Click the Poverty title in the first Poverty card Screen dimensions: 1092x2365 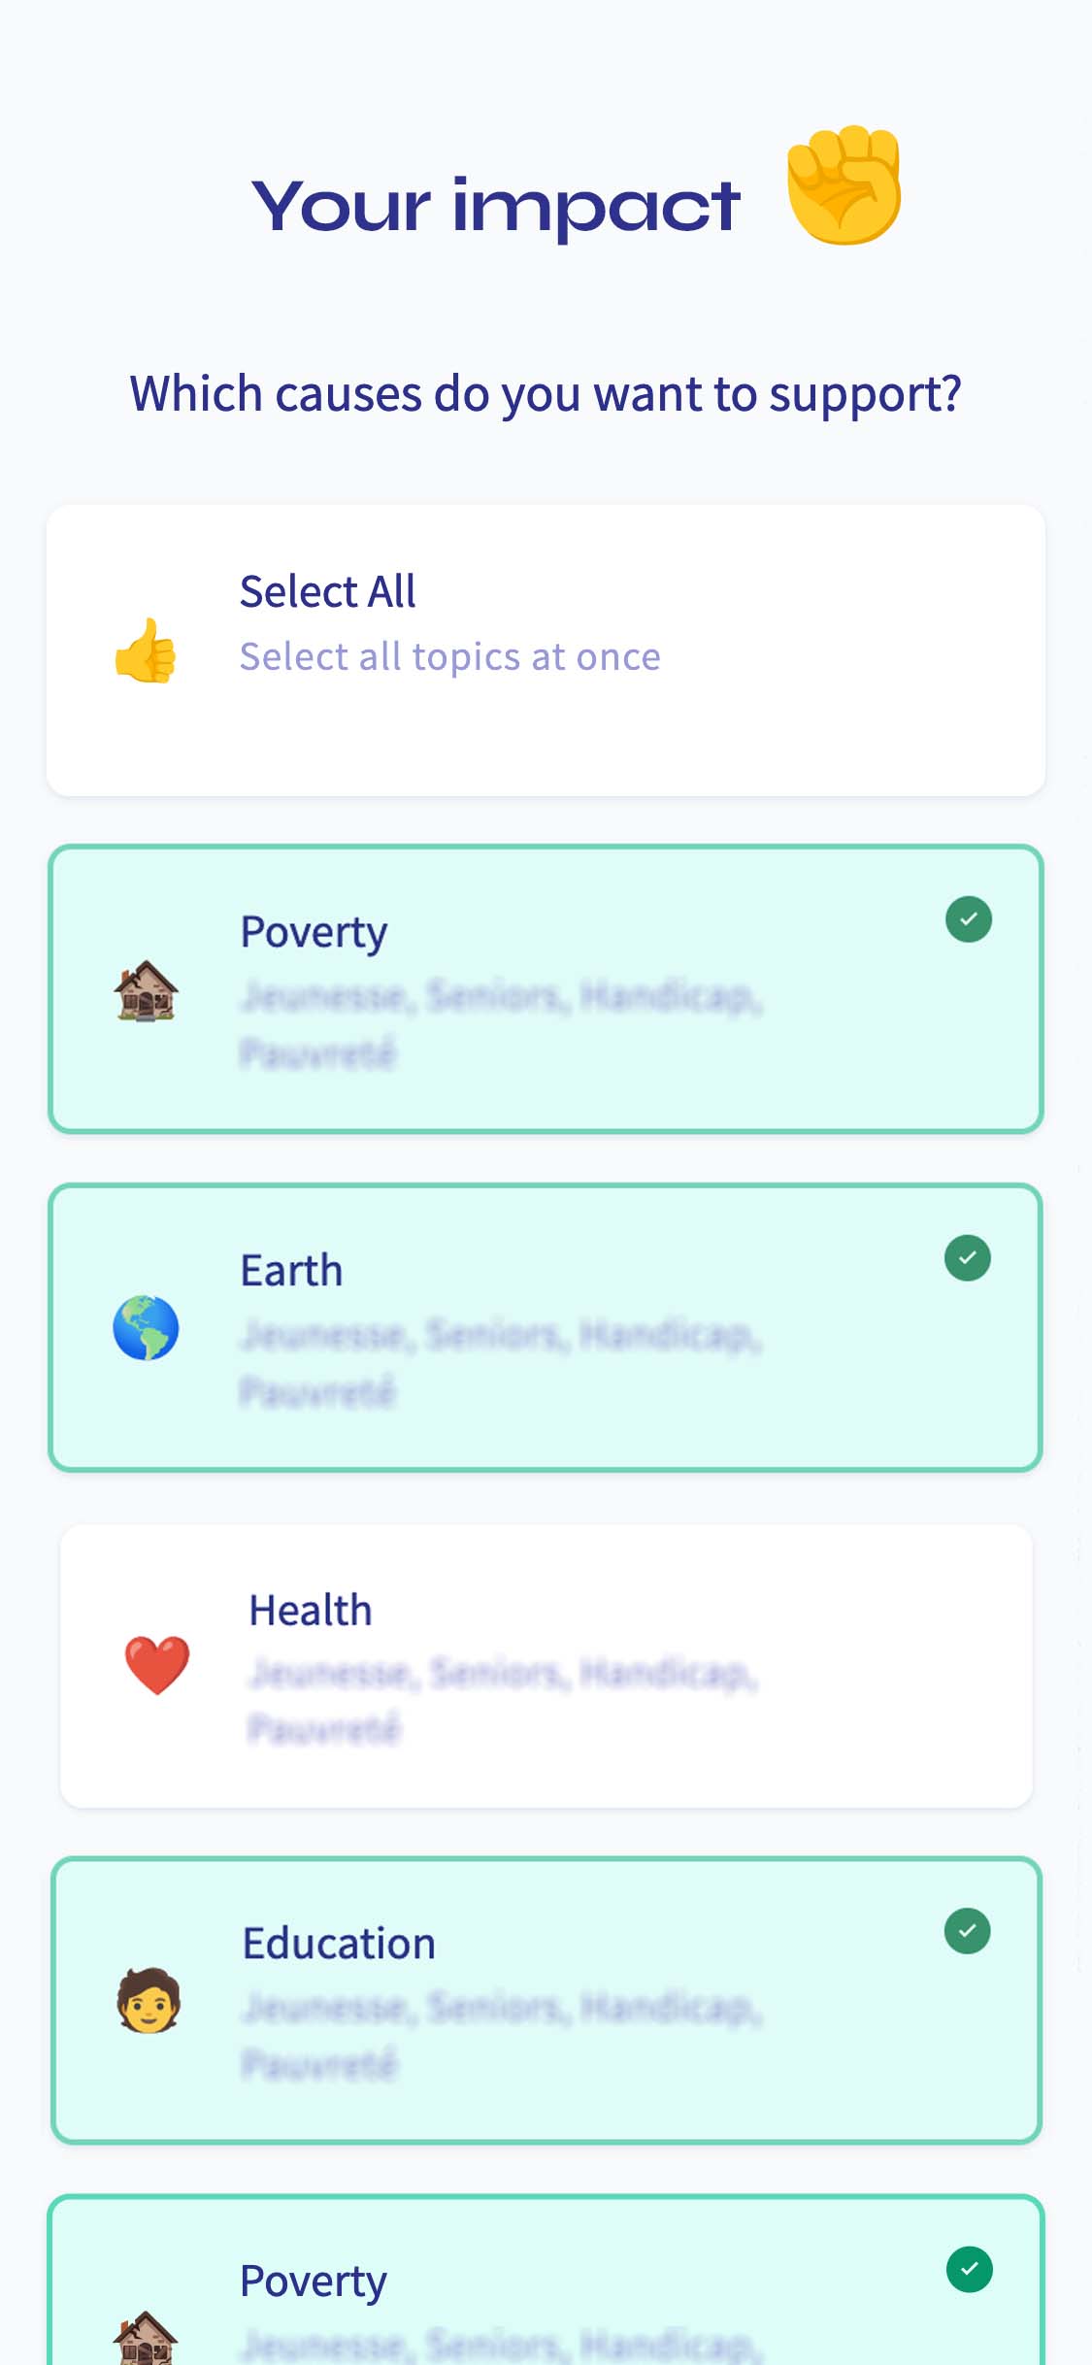(314, 932)
